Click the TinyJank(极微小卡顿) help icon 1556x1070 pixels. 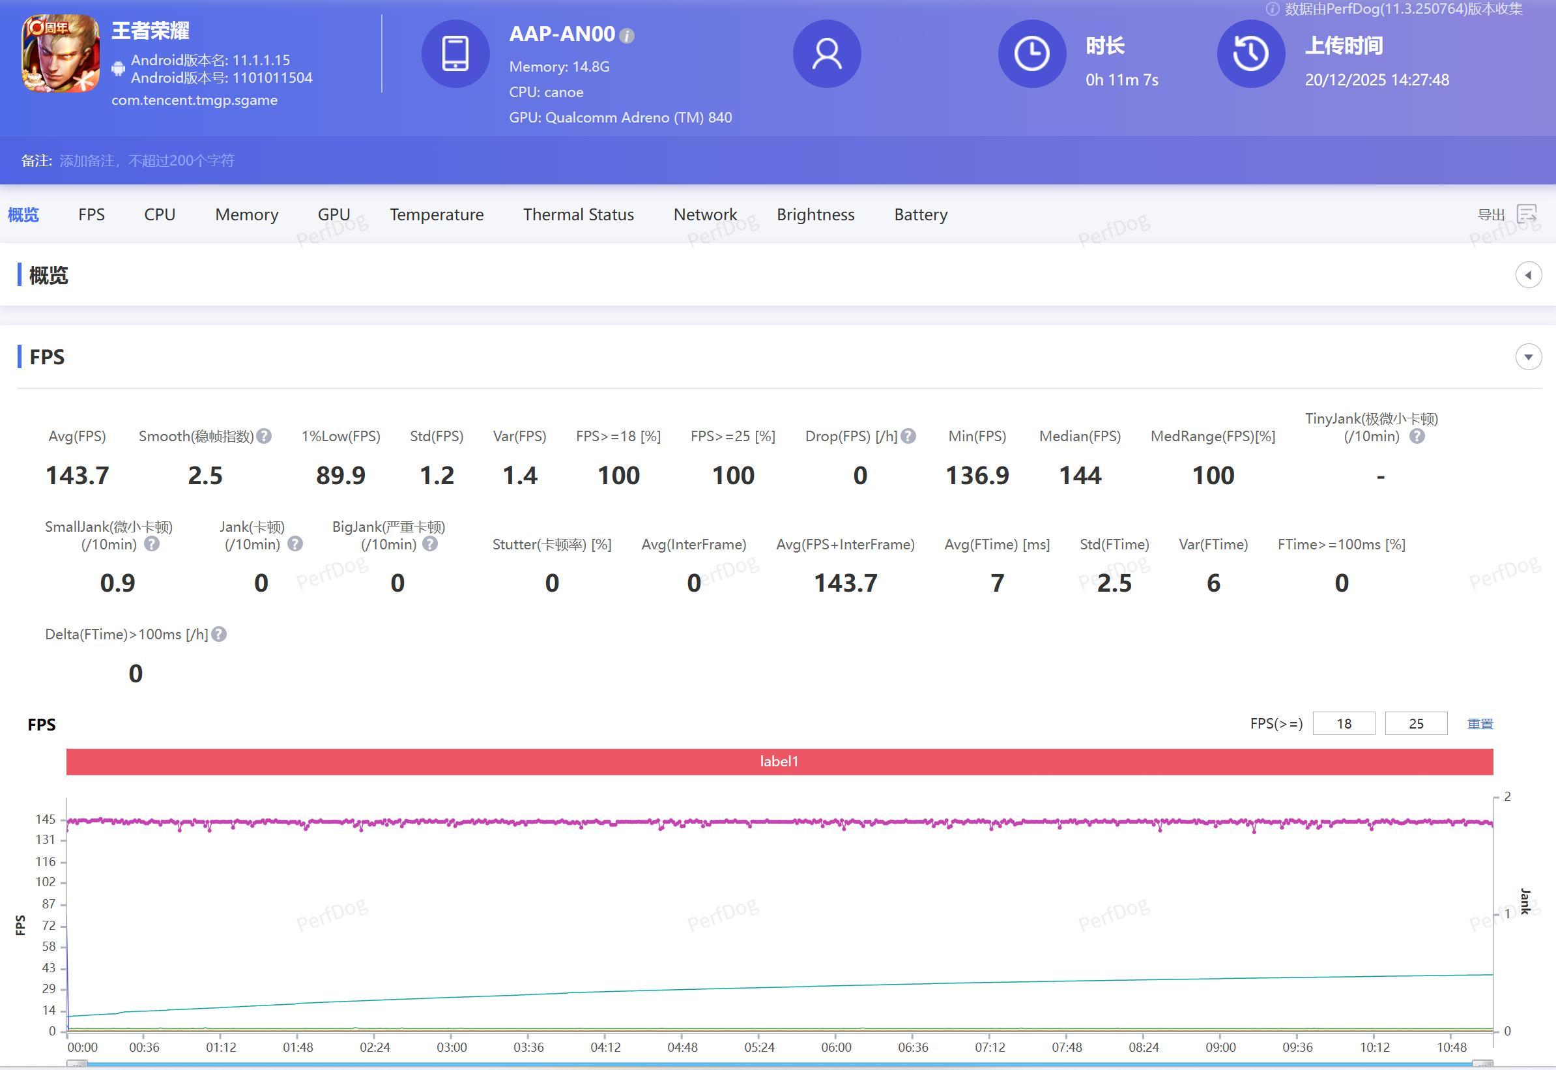(x=1417, y=437)
